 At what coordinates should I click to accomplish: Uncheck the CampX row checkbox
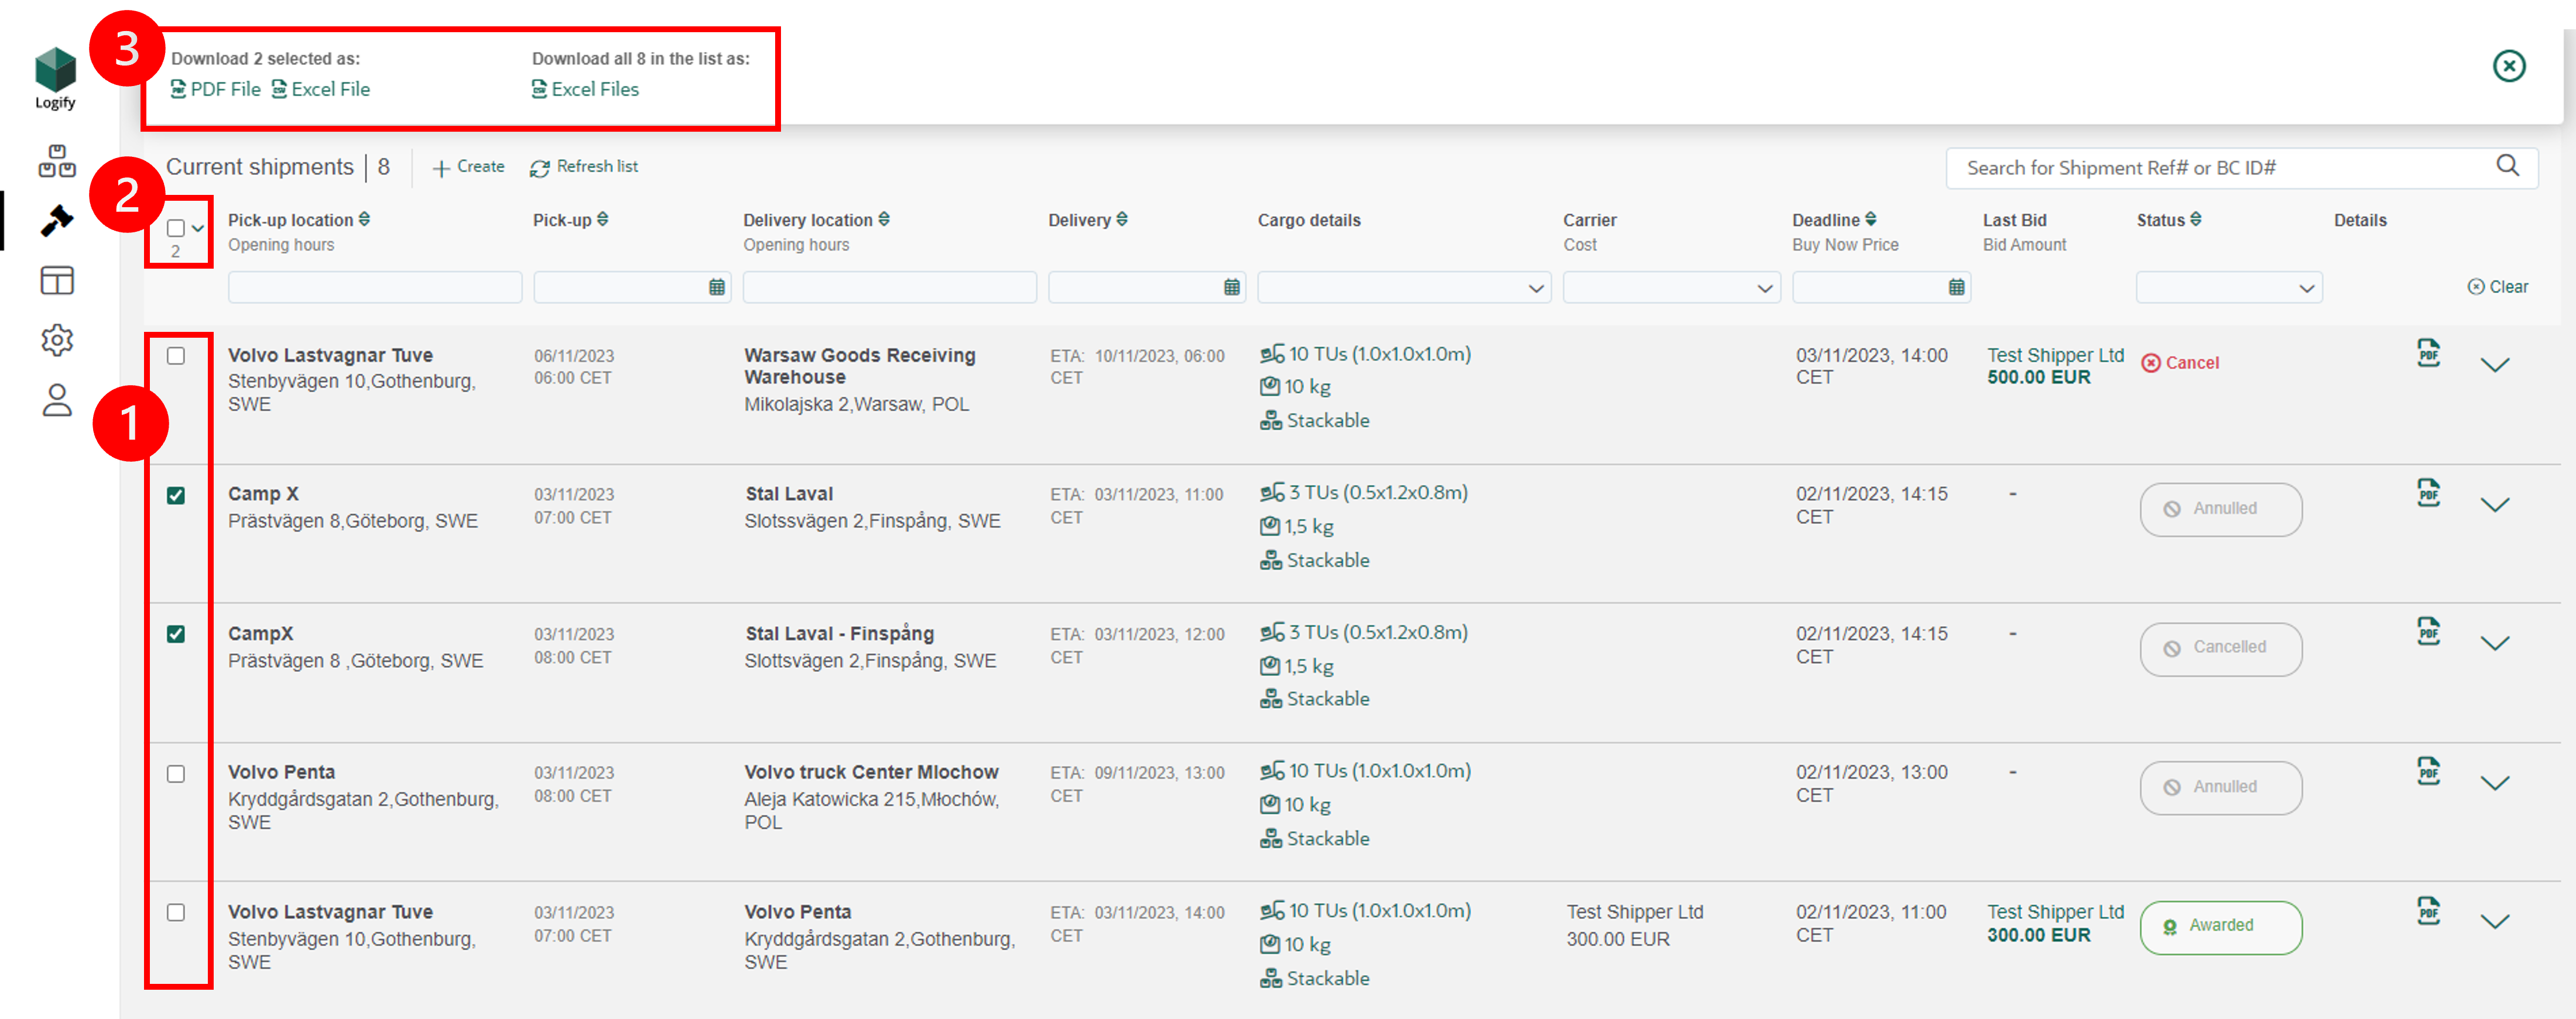pyautogui.click(x=176, y=634)
